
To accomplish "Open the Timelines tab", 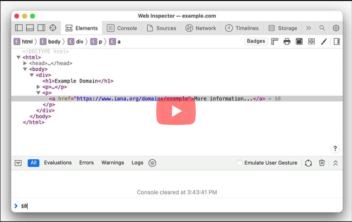I will click(242, 28).
